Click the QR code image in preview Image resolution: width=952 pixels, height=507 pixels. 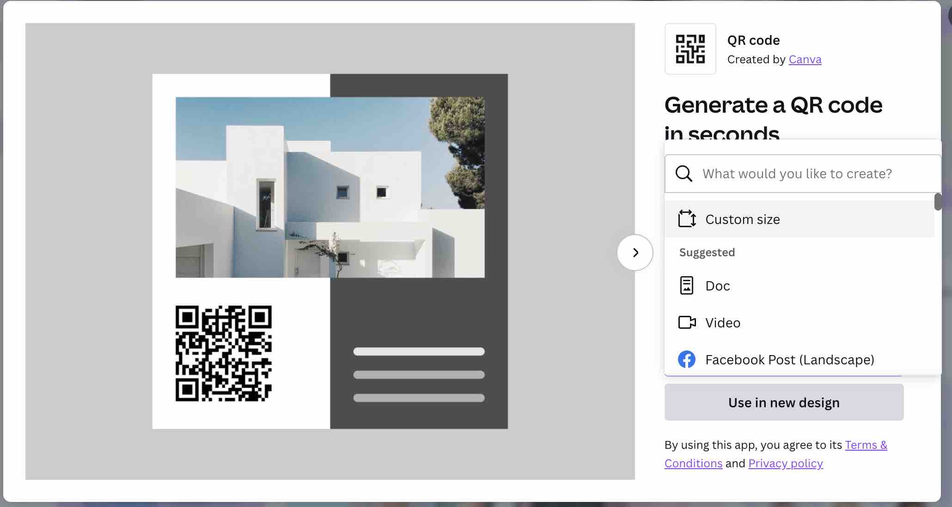pyautogui.click(x=224, y=353)
